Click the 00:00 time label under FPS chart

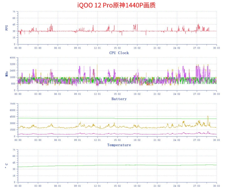[18, 48]
